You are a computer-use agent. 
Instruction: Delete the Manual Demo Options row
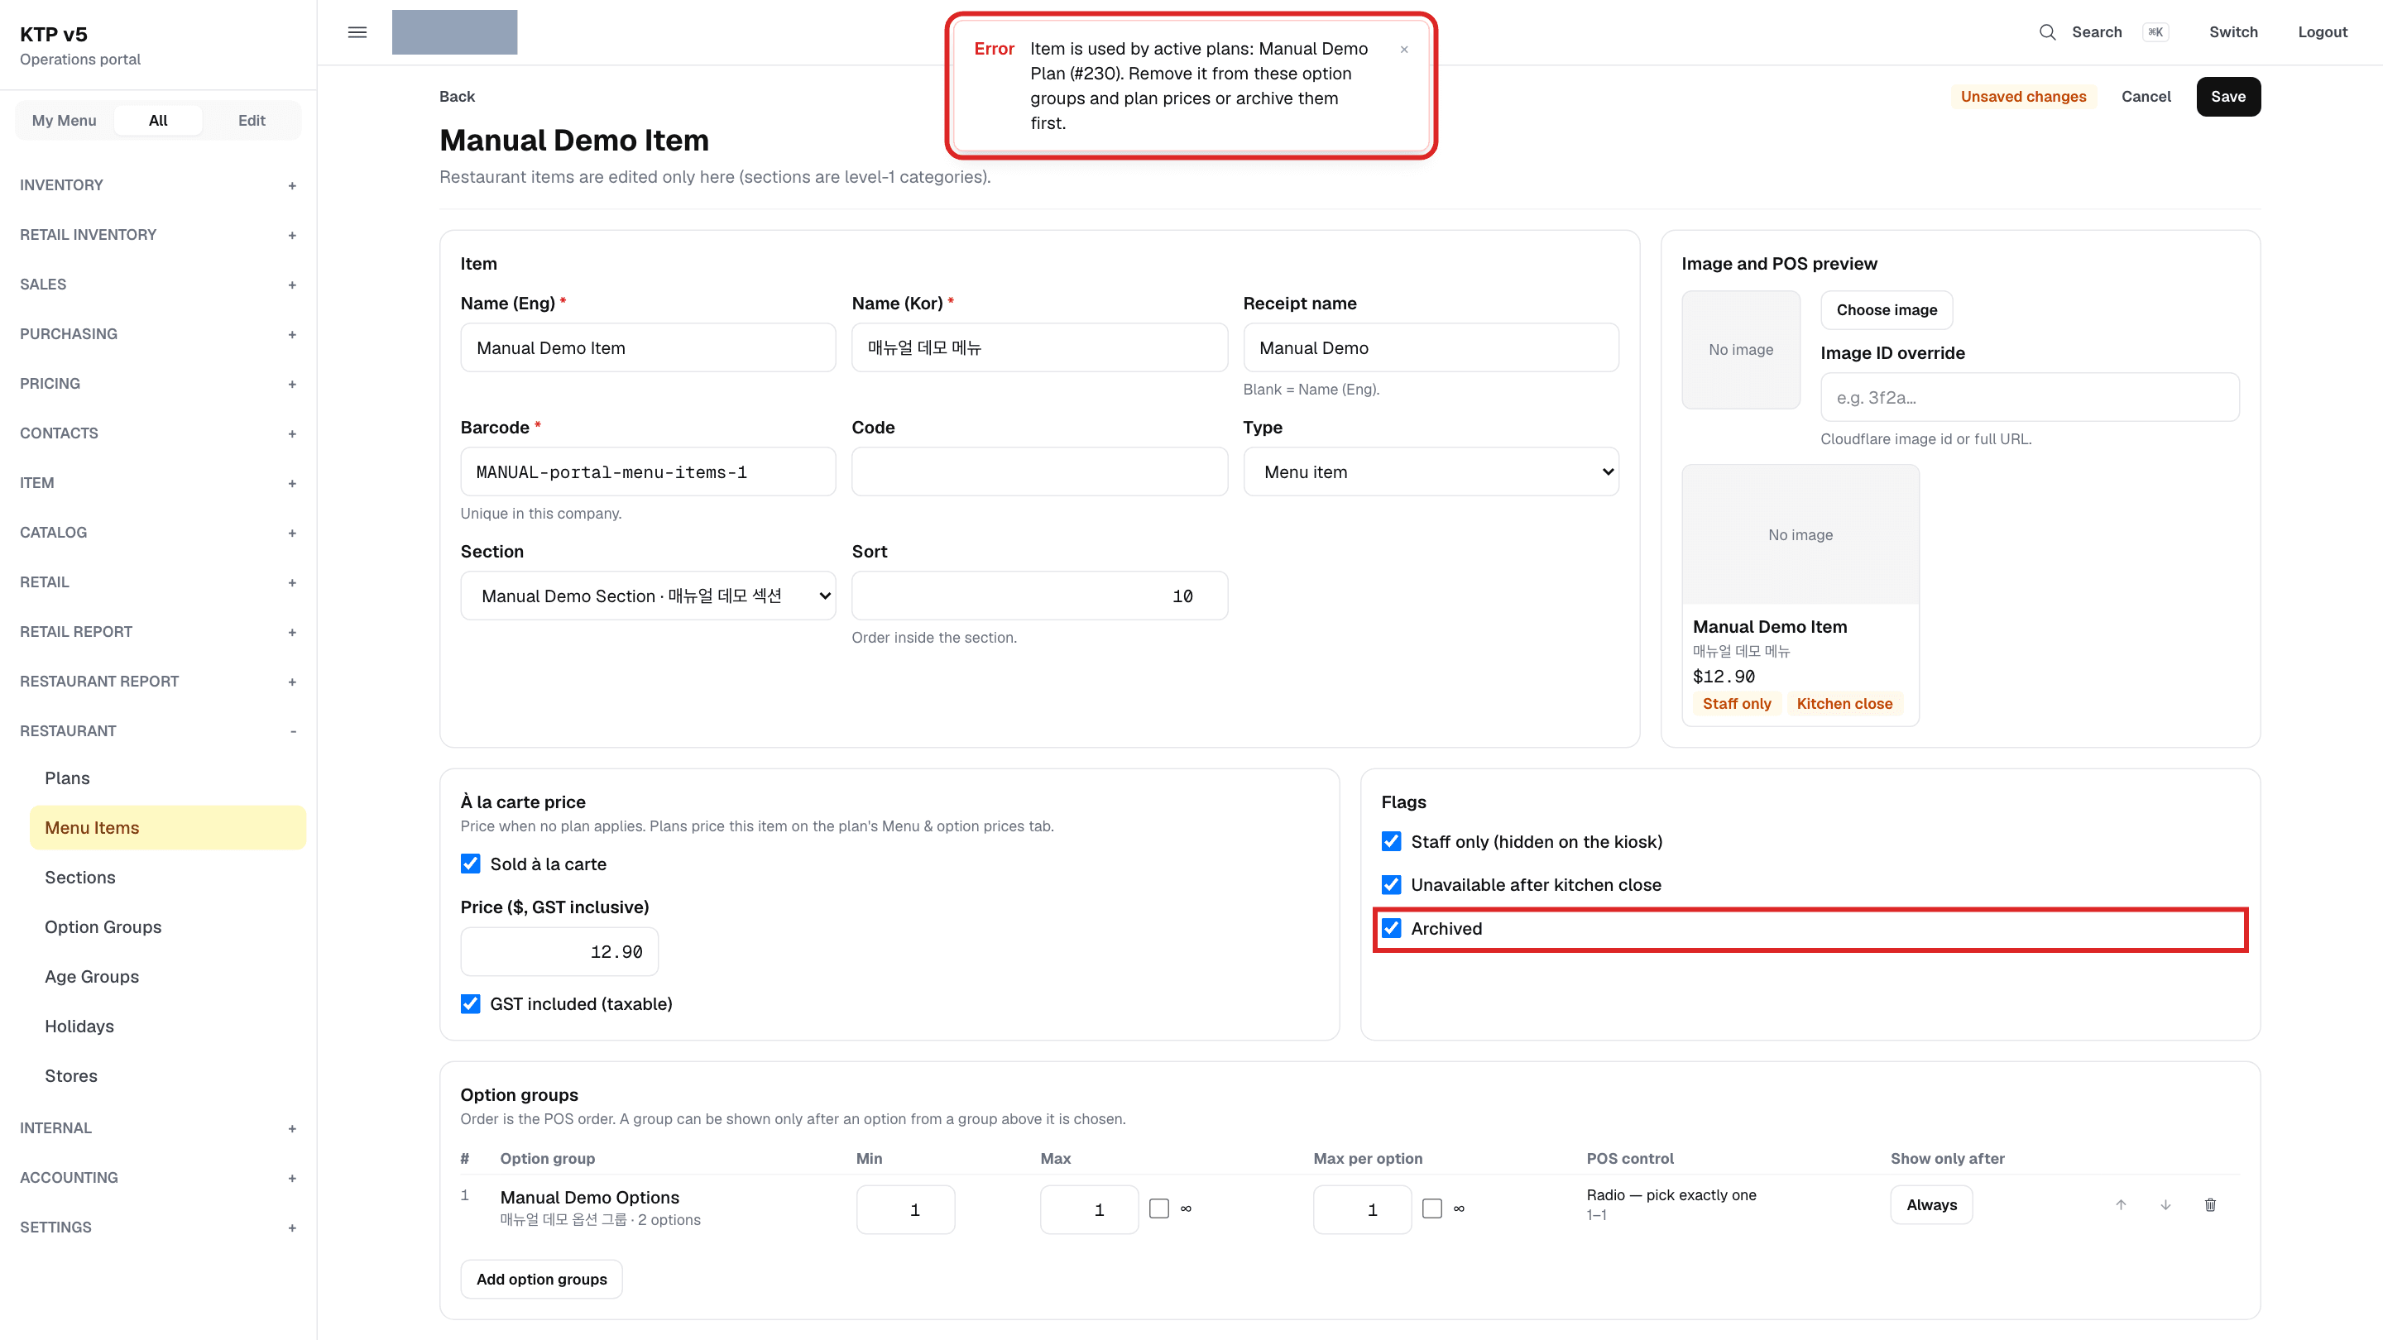pyautogui.click(x=2210, y=1204)
